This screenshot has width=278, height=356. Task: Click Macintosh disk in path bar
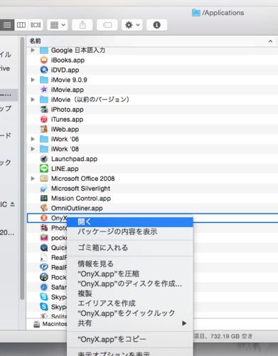50,324
